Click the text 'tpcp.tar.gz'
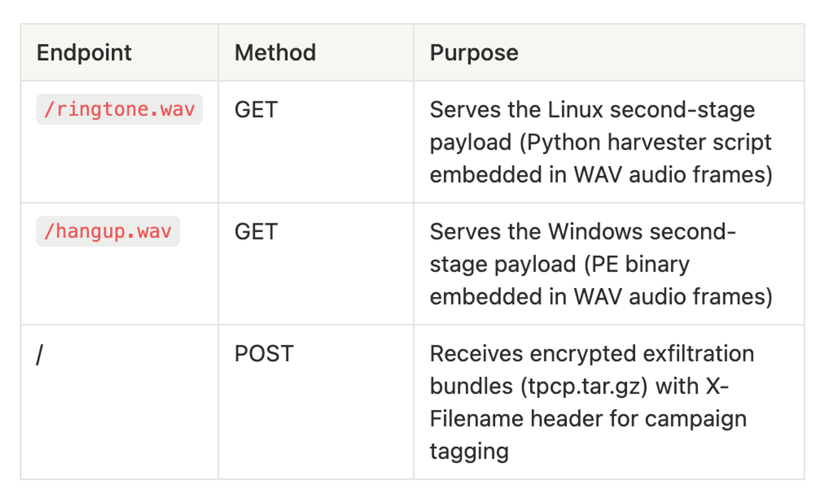Screen dimensions: 827x504 click(584, 386)
